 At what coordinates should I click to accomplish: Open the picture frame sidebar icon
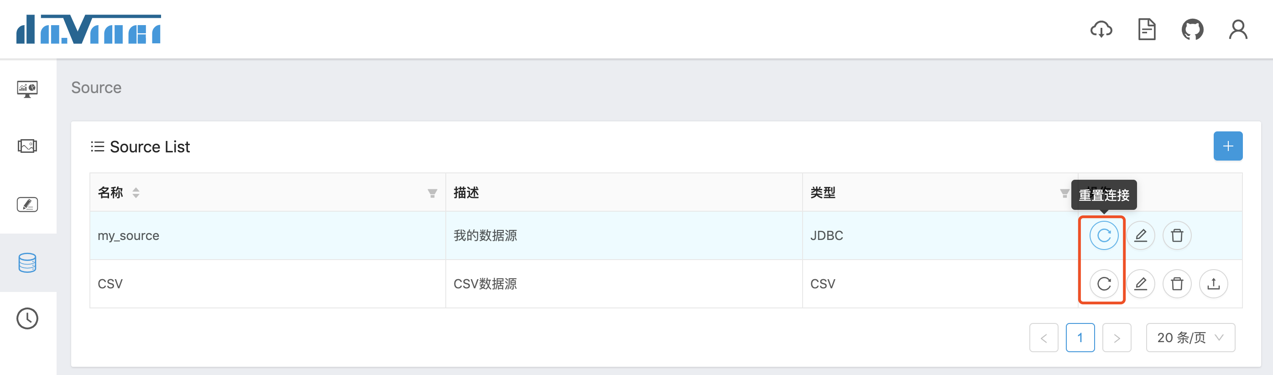tap(27, 146)
